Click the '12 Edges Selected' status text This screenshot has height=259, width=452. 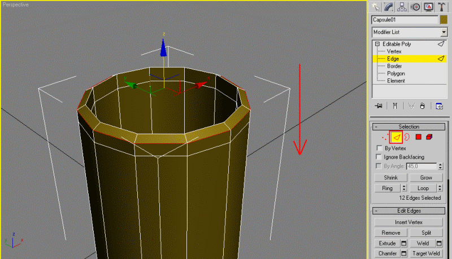[420, 198]
